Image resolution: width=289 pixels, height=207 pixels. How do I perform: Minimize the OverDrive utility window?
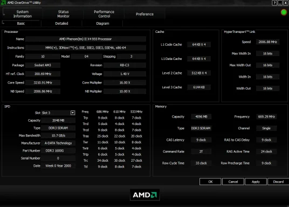[280, 3]
